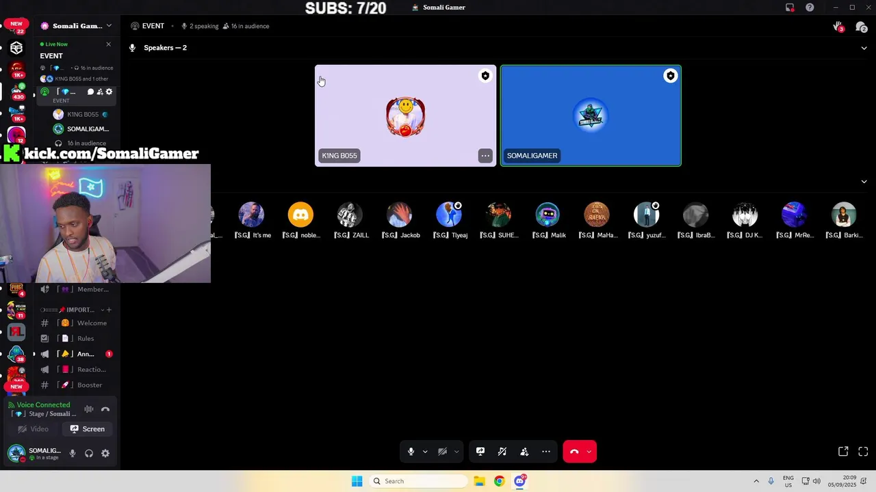The height and width of the screenshot is (492, 876).
Task: Open the Booster channel
Action: pyautogui.click(x=76, y=385)
